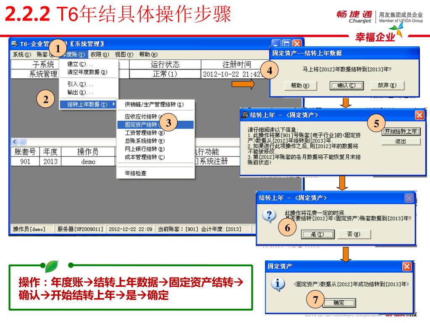Select 成本管理结转(C) submenu item
Screen dimensions: 430x323
[155, 157]
